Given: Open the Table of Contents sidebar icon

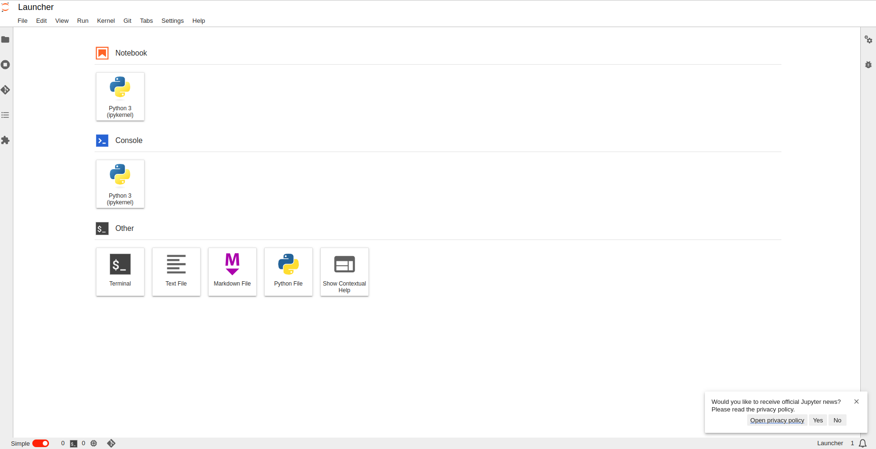Looking at the screenshot, I should [x=5, y=115].
